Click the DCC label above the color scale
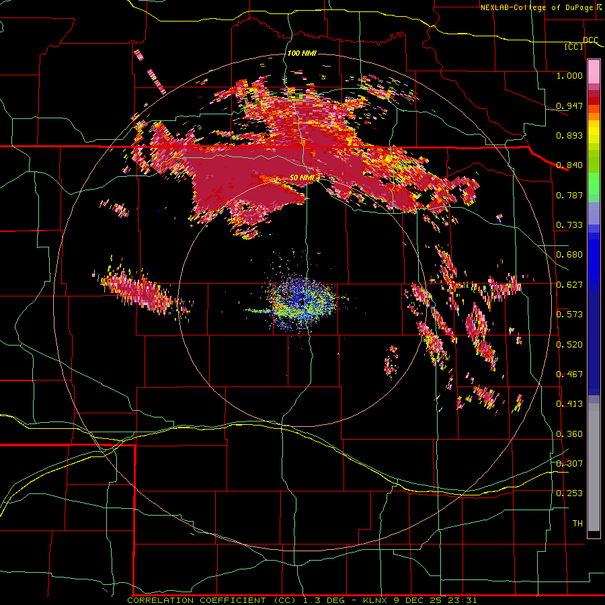Screen dimensions: 605x605 click(590, 40)
